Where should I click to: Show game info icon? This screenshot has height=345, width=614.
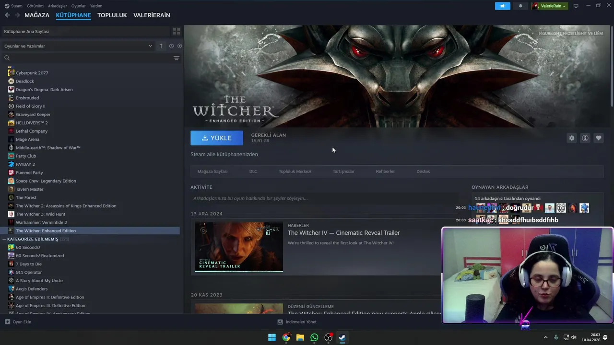click(585, 138)
